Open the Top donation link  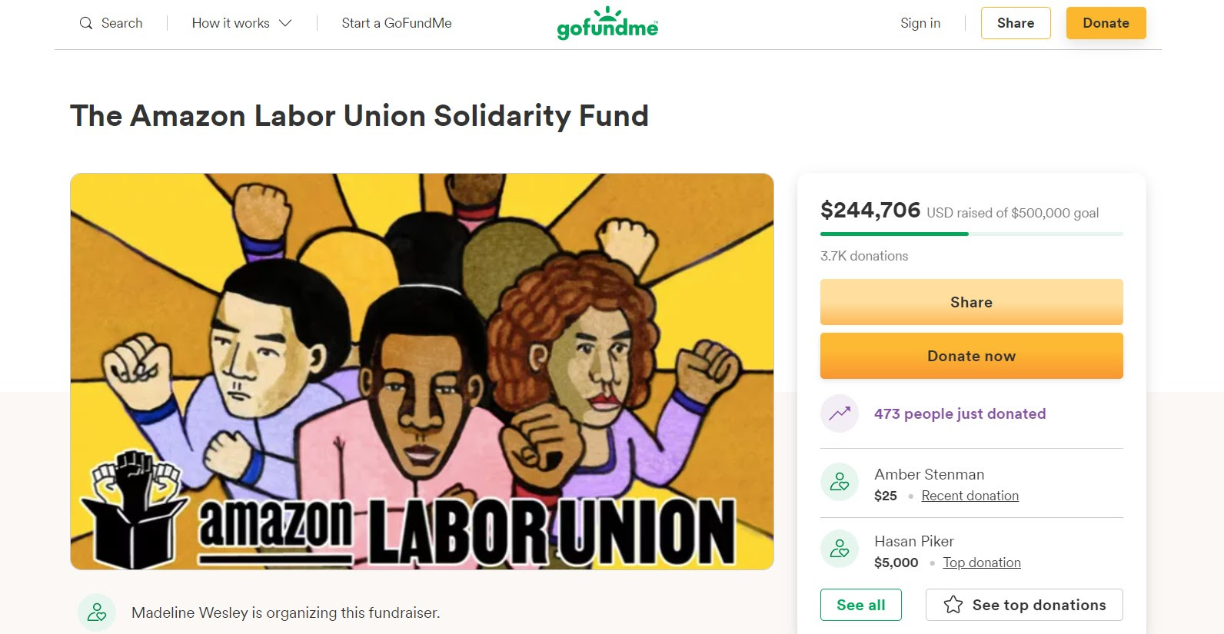pos(981,563)
